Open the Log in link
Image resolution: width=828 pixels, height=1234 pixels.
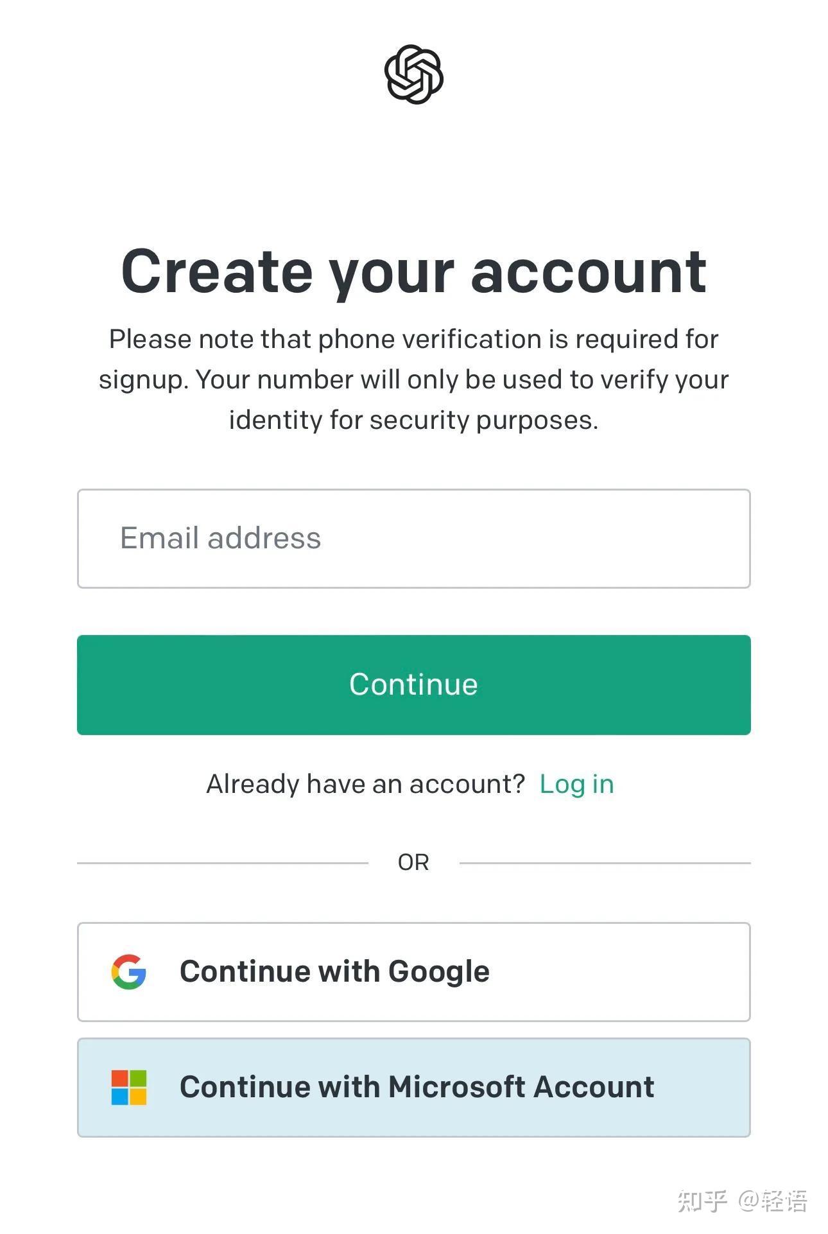[x=576, y=784]
